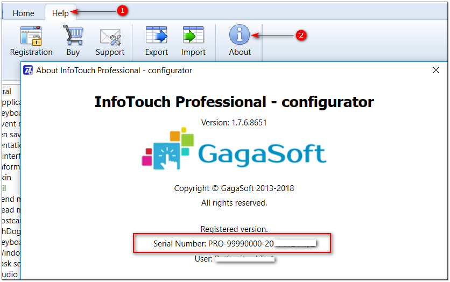Viewport: 450px width, 282px height.
Task: Click the GagaSoft logo image
Action: coord(234,149)
